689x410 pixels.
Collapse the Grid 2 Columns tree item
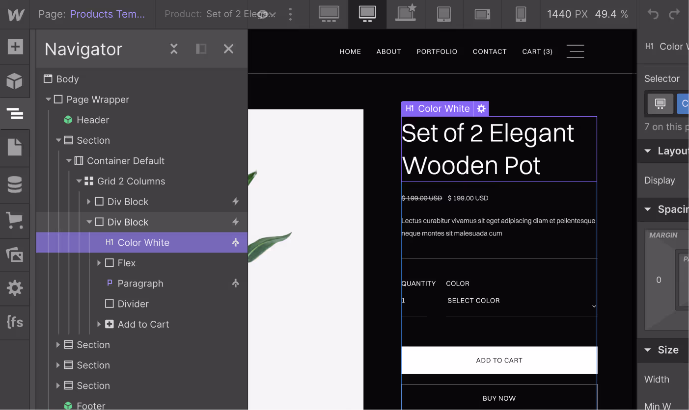[x=79, y=181]
